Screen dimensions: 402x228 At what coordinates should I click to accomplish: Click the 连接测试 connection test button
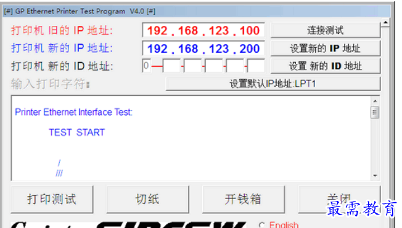(x=326, y=30)
